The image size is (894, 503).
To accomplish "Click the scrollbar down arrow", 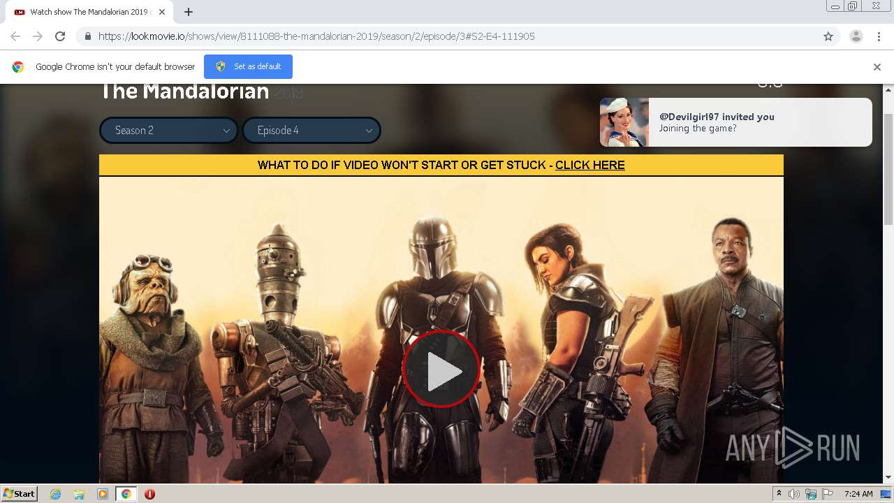I will tap(888, 478).
